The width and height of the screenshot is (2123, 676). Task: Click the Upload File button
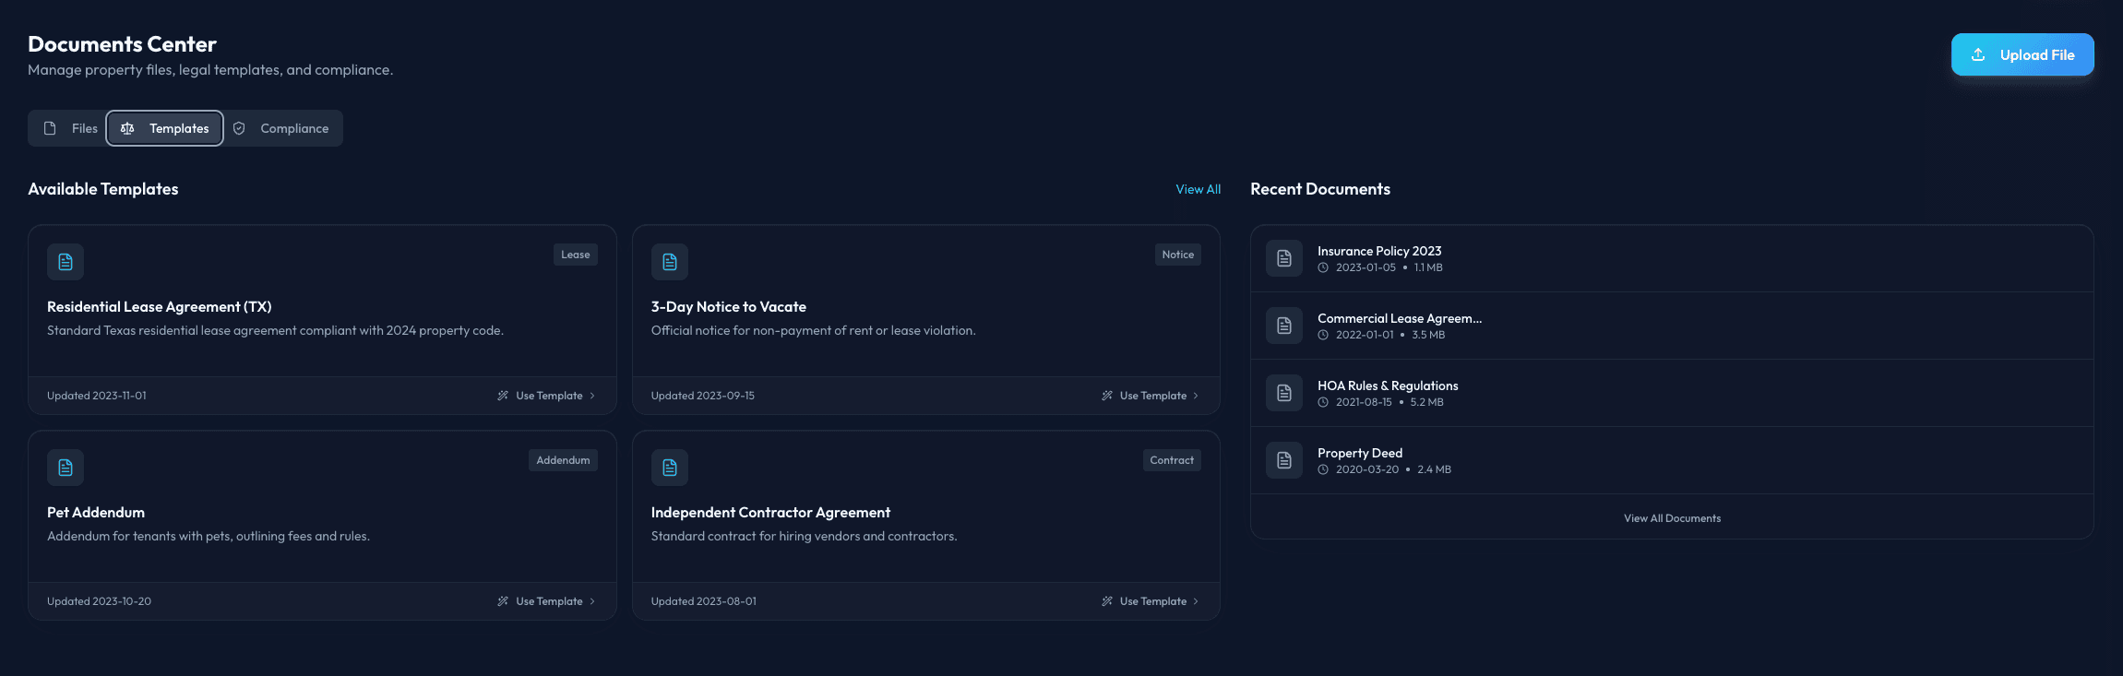pos(2022,54)
